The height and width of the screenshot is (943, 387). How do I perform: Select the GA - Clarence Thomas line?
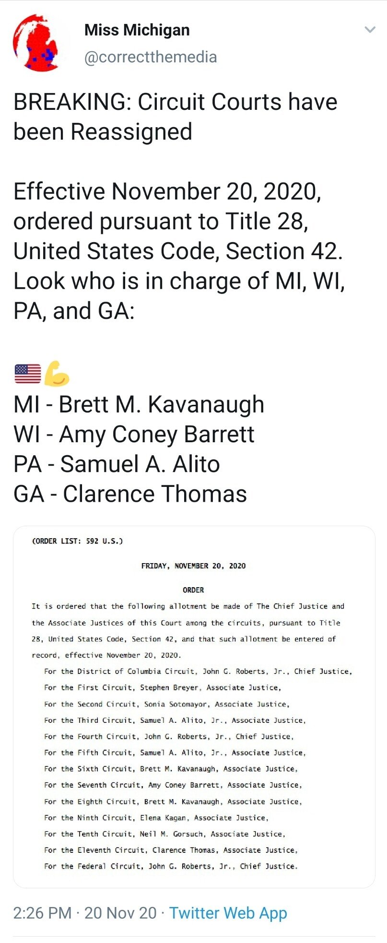(130, 494)
